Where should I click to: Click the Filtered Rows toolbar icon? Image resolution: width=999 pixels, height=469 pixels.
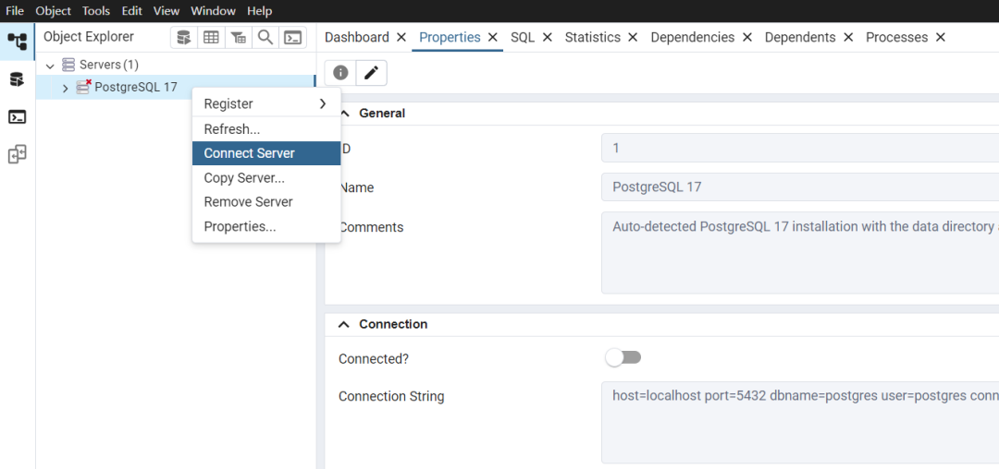[239, 38]
